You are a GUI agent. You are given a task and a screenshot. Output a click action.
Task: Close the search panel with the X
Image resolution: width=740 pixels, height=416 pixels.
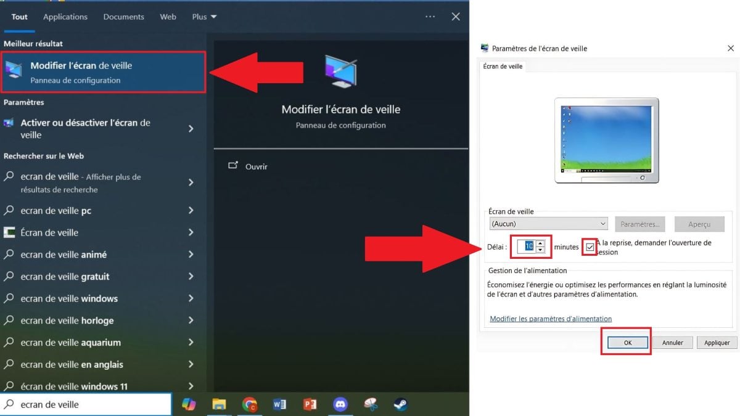pyautogui.click(x=456, y=17)
